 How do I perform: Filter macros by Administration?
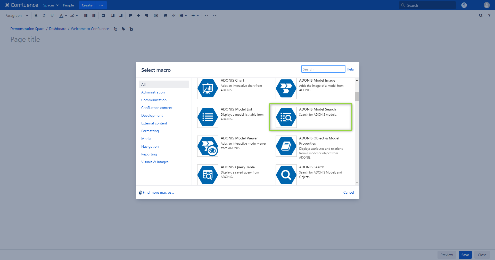pos(153,92)
